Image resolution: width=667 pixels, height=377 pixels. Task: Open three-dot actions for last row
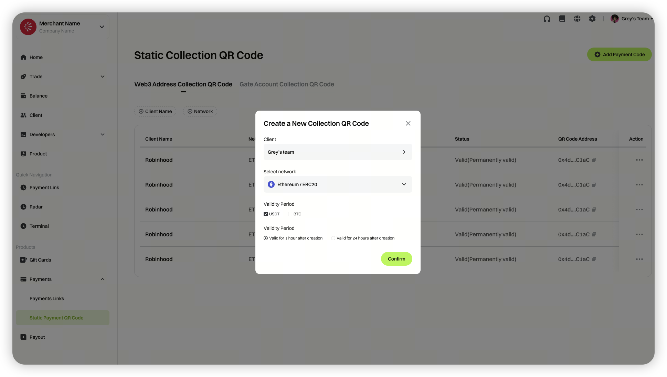tap(639, 259)
